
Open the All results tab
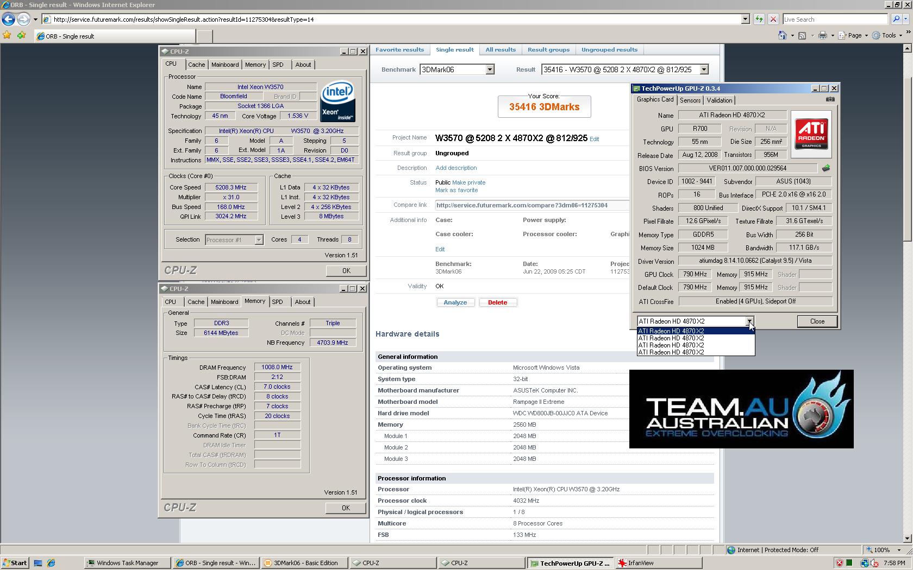pos(501,49)
